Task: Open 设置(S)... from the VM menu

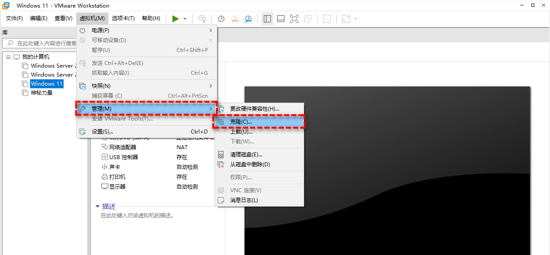Action: coord(103,132)
